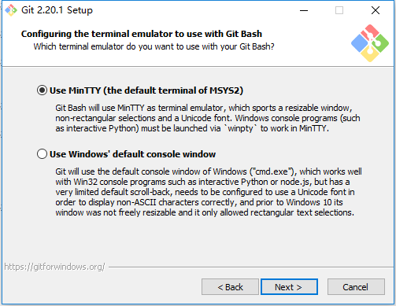396x306 pixels.
Task: Click the 'Which terminal emulator' subtitle text
Action: [x=154, y=46]
